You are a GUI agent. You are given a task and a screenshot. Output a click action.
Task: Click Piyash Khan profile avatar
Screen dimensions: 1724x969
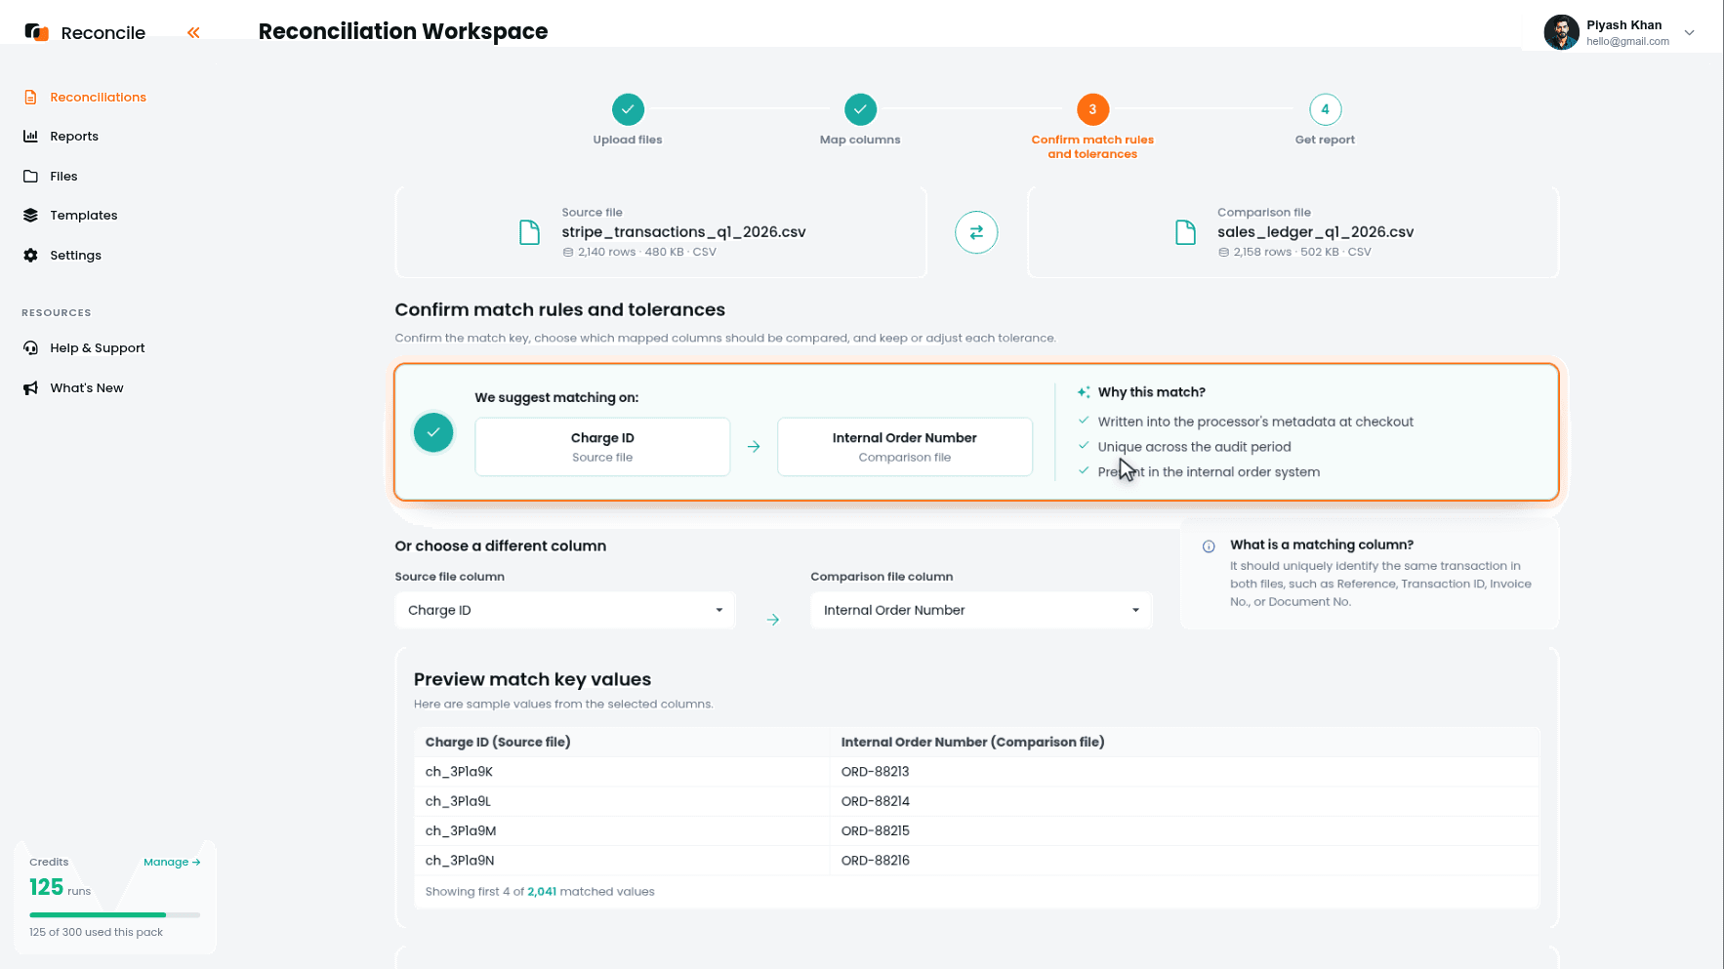[1561, 32]
